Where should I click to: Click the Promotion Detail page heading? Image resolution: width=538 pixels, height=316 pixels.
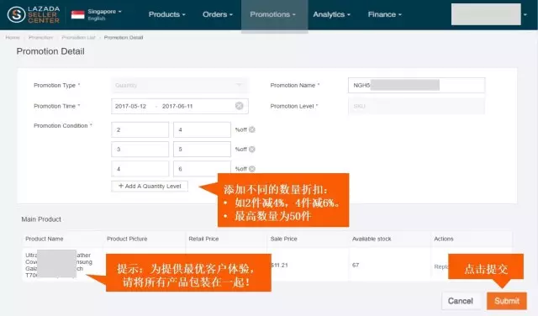pos(50,51)
